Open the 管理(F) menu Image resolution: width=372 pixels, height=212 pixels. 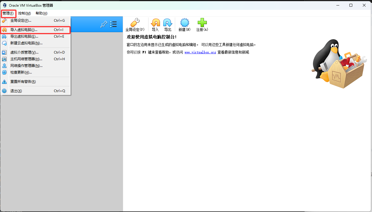pos(8,13)
